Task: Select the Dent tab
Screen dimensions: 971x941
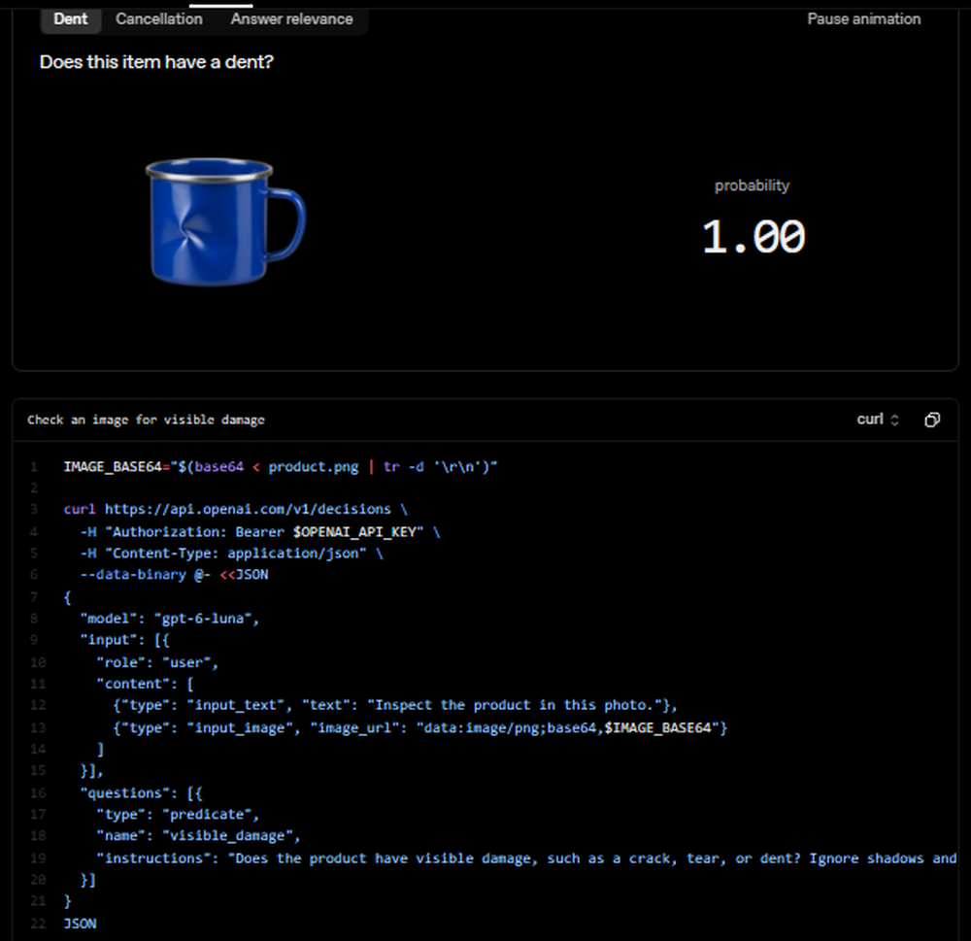Action: (71, 19)
